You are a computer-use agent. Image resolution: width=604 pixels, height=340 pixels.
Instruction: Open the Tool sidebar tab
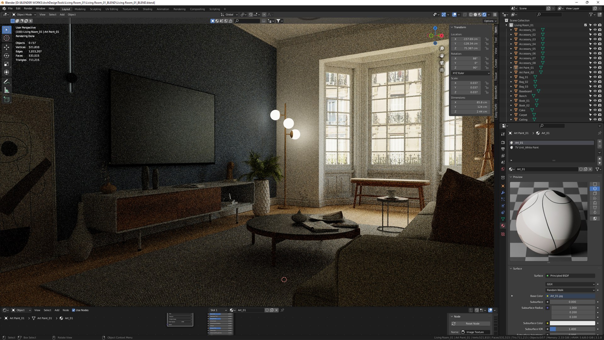(496, 40)
